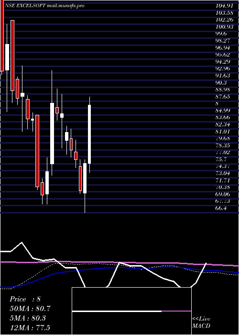This screenshot has height=335, width=239.
Task: Click the 82.34 price axis label
Action: 223,124
